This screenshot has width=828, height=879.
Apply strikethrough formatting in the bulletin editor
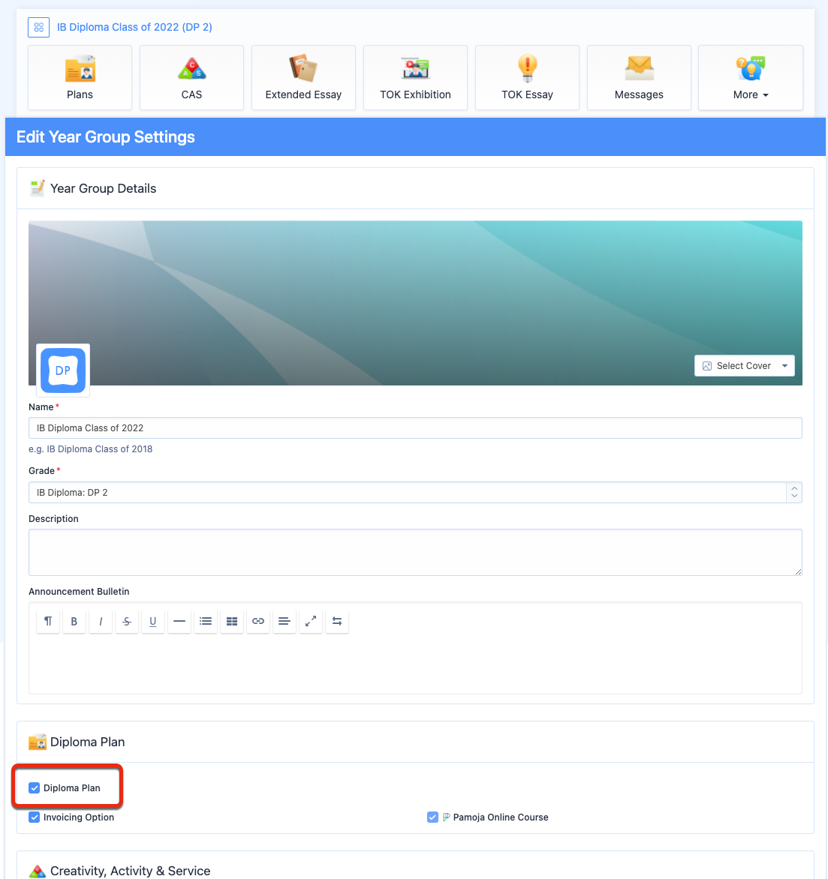click(127, 621)
